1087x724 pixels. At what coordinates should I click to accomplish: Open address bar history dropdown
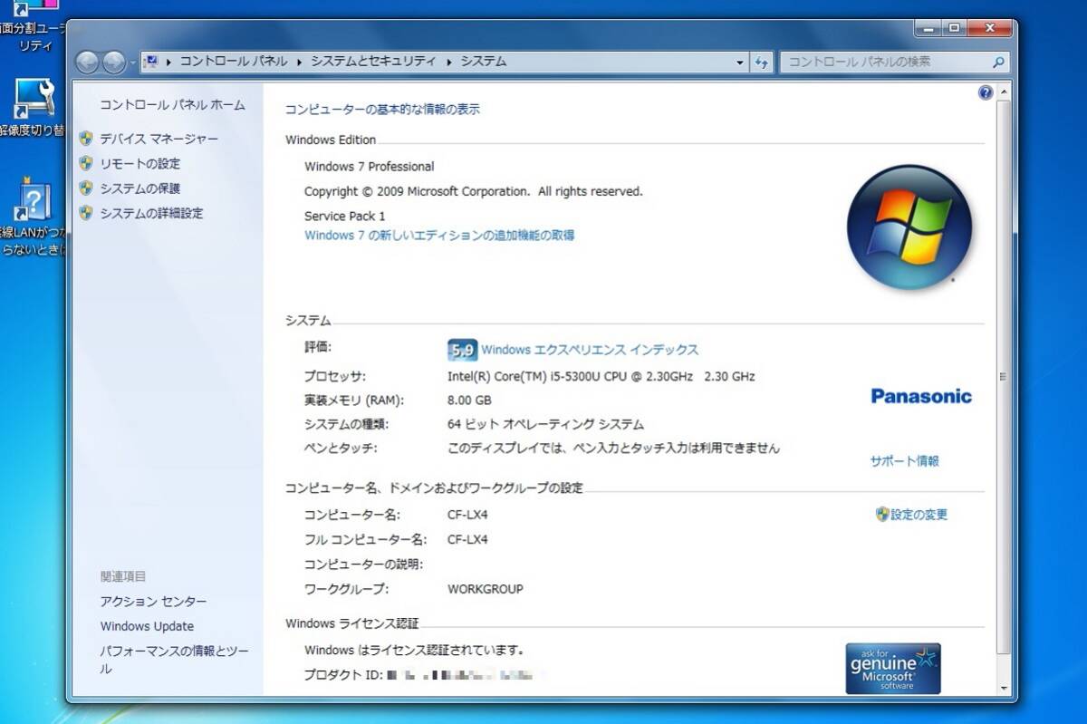pyautogui.click(x=740, y=63)
